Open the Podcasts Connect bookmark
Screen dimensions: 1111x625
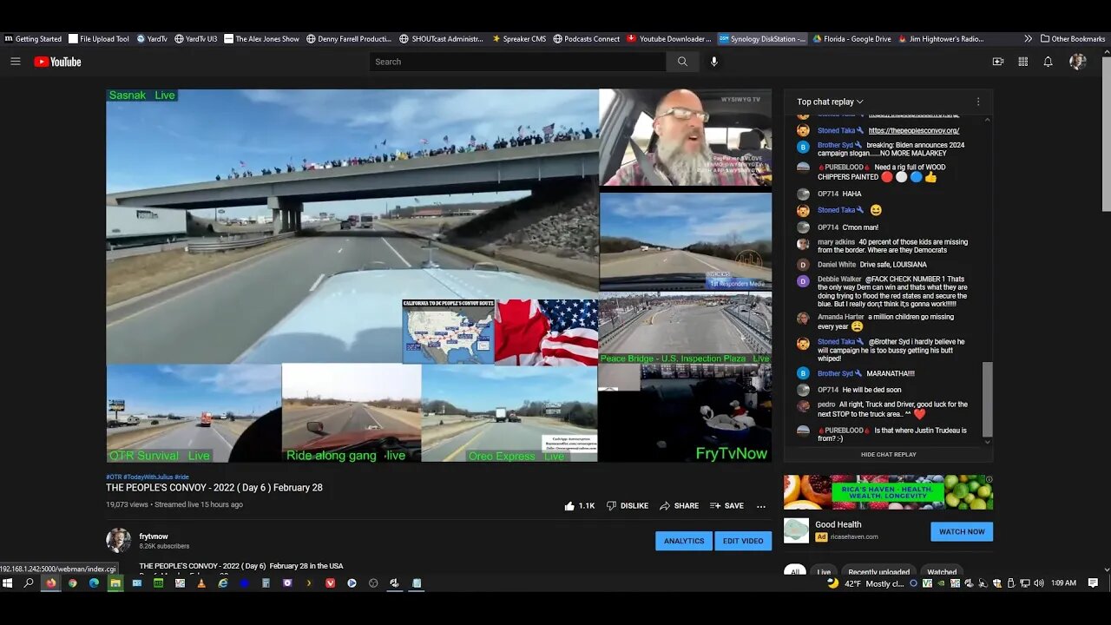[x=587, y=39]
